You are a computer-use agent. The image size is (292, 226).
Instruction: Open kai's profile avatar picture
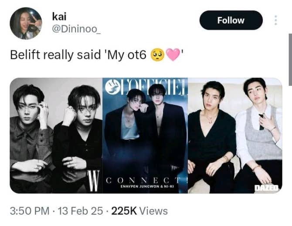tap(26, 23)
